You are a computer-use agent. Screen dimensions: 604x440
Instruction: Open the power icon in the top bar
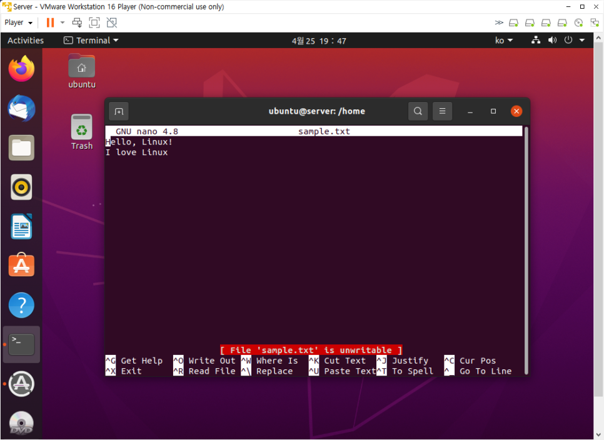(x=568, y=40)
